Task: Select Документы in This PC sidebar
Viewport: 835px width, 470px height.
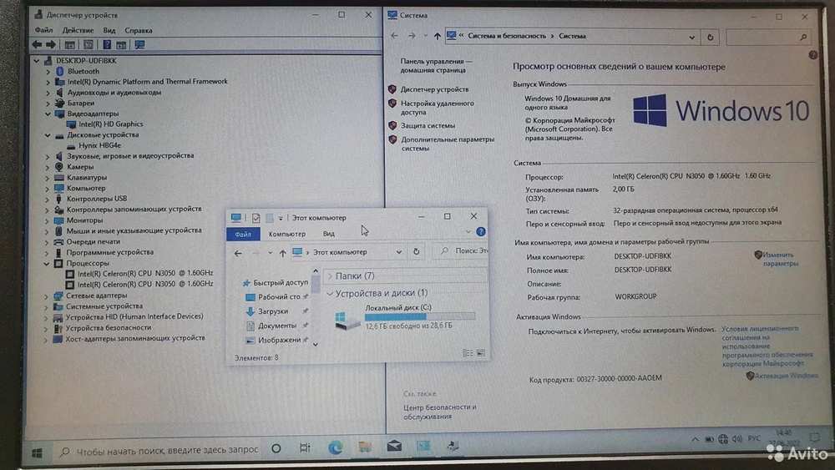Action: 277,326
